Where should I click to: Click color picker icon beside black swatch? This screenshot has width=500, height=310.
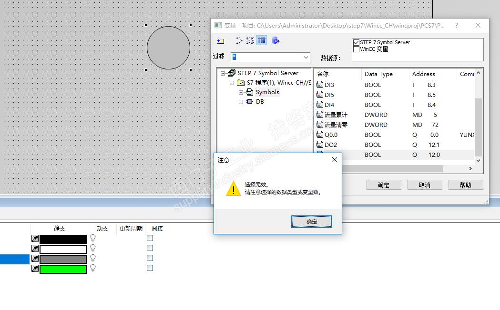coord(35,239)
